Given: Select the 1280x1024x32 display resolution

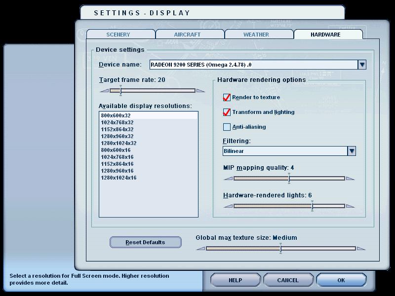Looking at the screenshot, I should click(119, 143).
